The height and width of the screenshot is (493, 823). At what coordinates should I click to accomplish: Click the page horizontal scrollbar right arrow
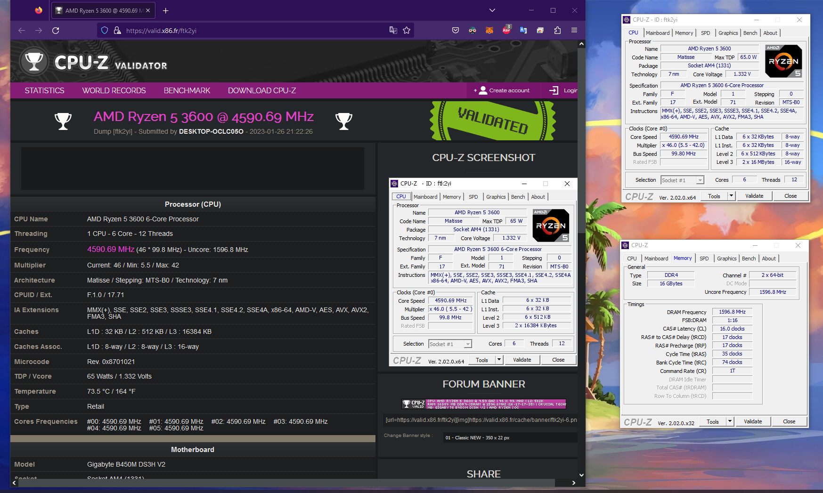coord(573,483)
